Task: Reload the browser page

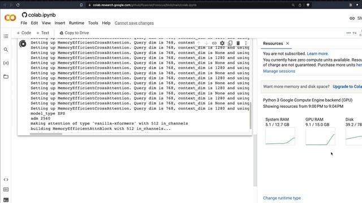Action: (18, 5)
